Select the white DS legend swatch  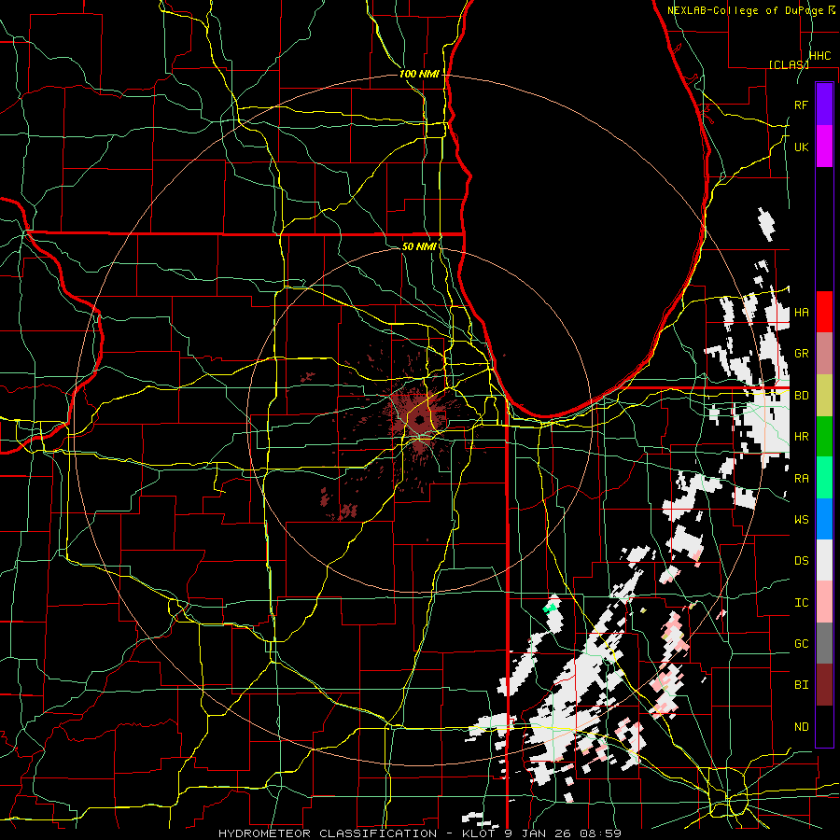824,560
